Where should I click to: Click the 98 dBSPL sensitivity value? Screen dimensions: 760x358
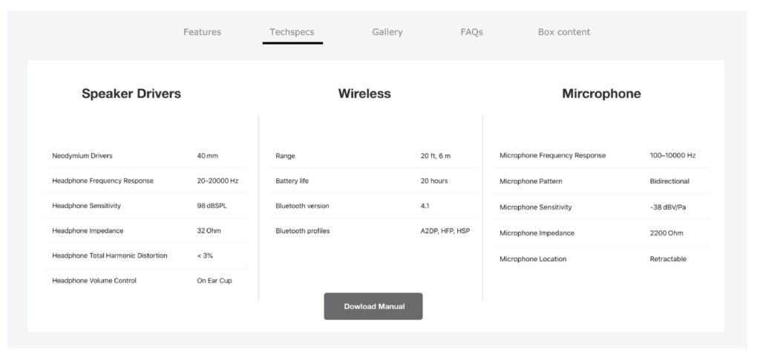212,206
